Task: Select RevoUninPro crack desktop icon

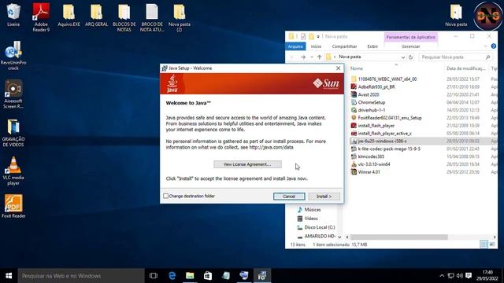Action: (13, 56)
